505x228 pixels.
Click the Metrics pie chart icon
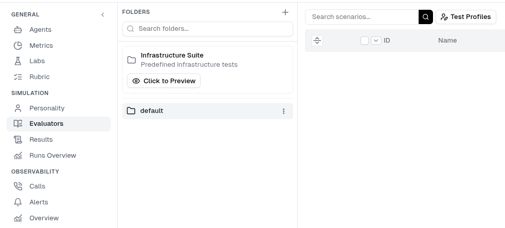tap(17, 45)
